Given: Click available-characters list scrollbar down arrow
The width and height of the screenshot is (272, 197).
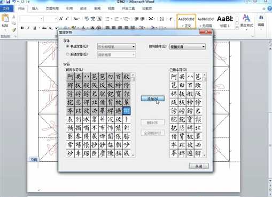Looking at the screenshot, I should click(133, 155).
